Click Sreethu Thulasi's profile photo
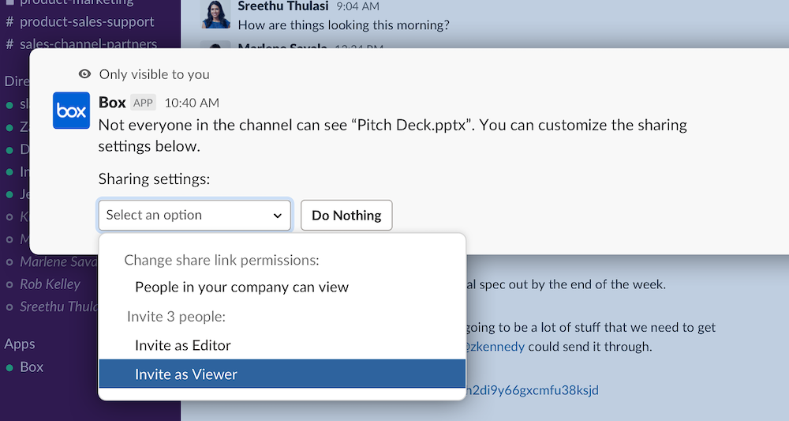Image resolution: width=789 pixels, height=421 pixels. click(x=216, y=14)
